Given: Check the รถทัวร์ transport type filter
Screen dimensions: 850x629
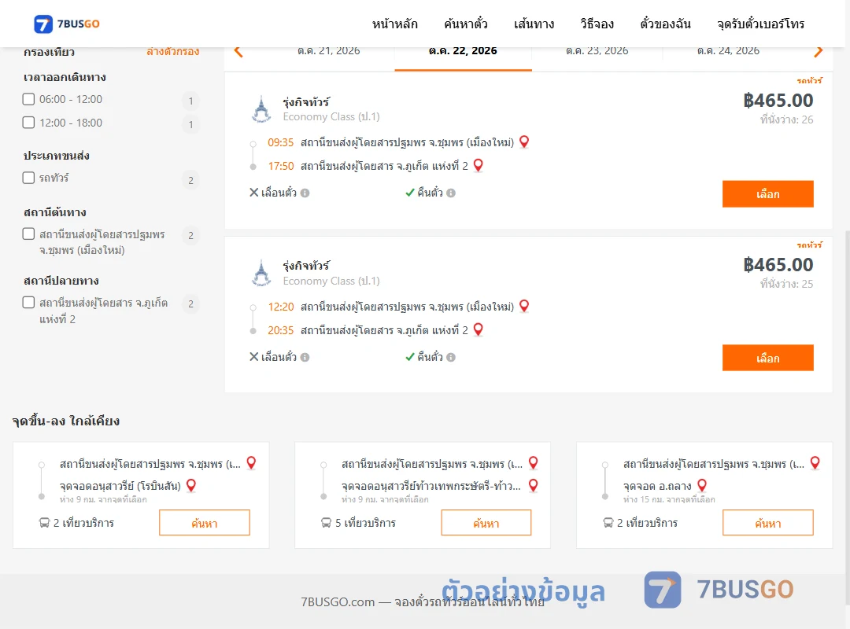Looking at the screenshot, I should point(29,178).
